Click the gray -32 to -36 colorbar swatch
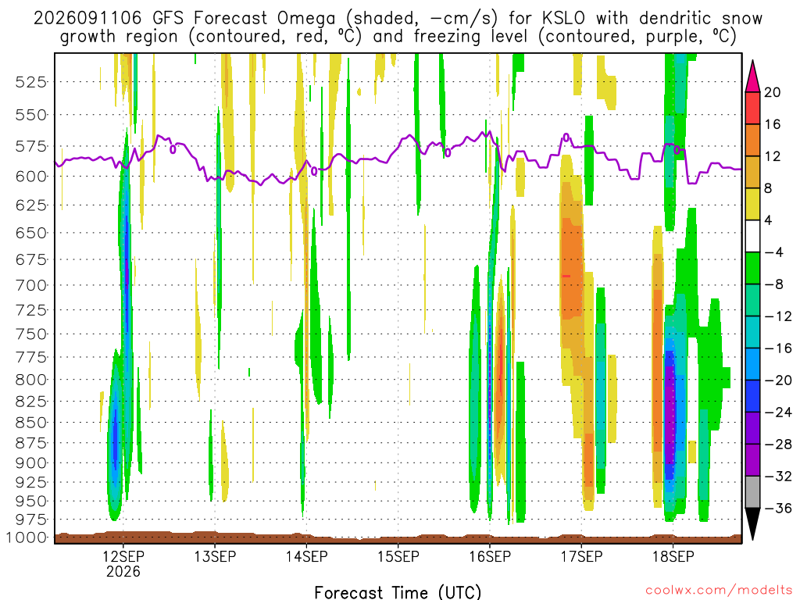 [x=752, y=492]
